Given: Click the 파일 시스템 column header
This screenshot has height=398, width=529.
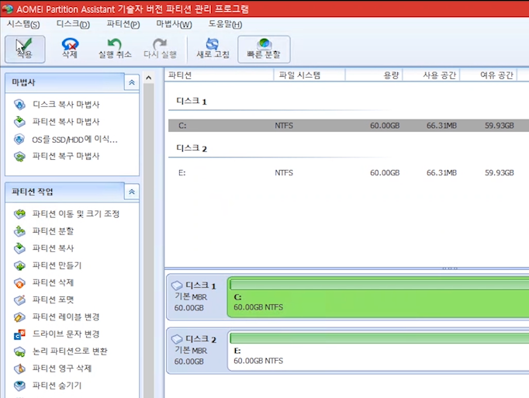Looking at the screenshot, I should [309, 75].
